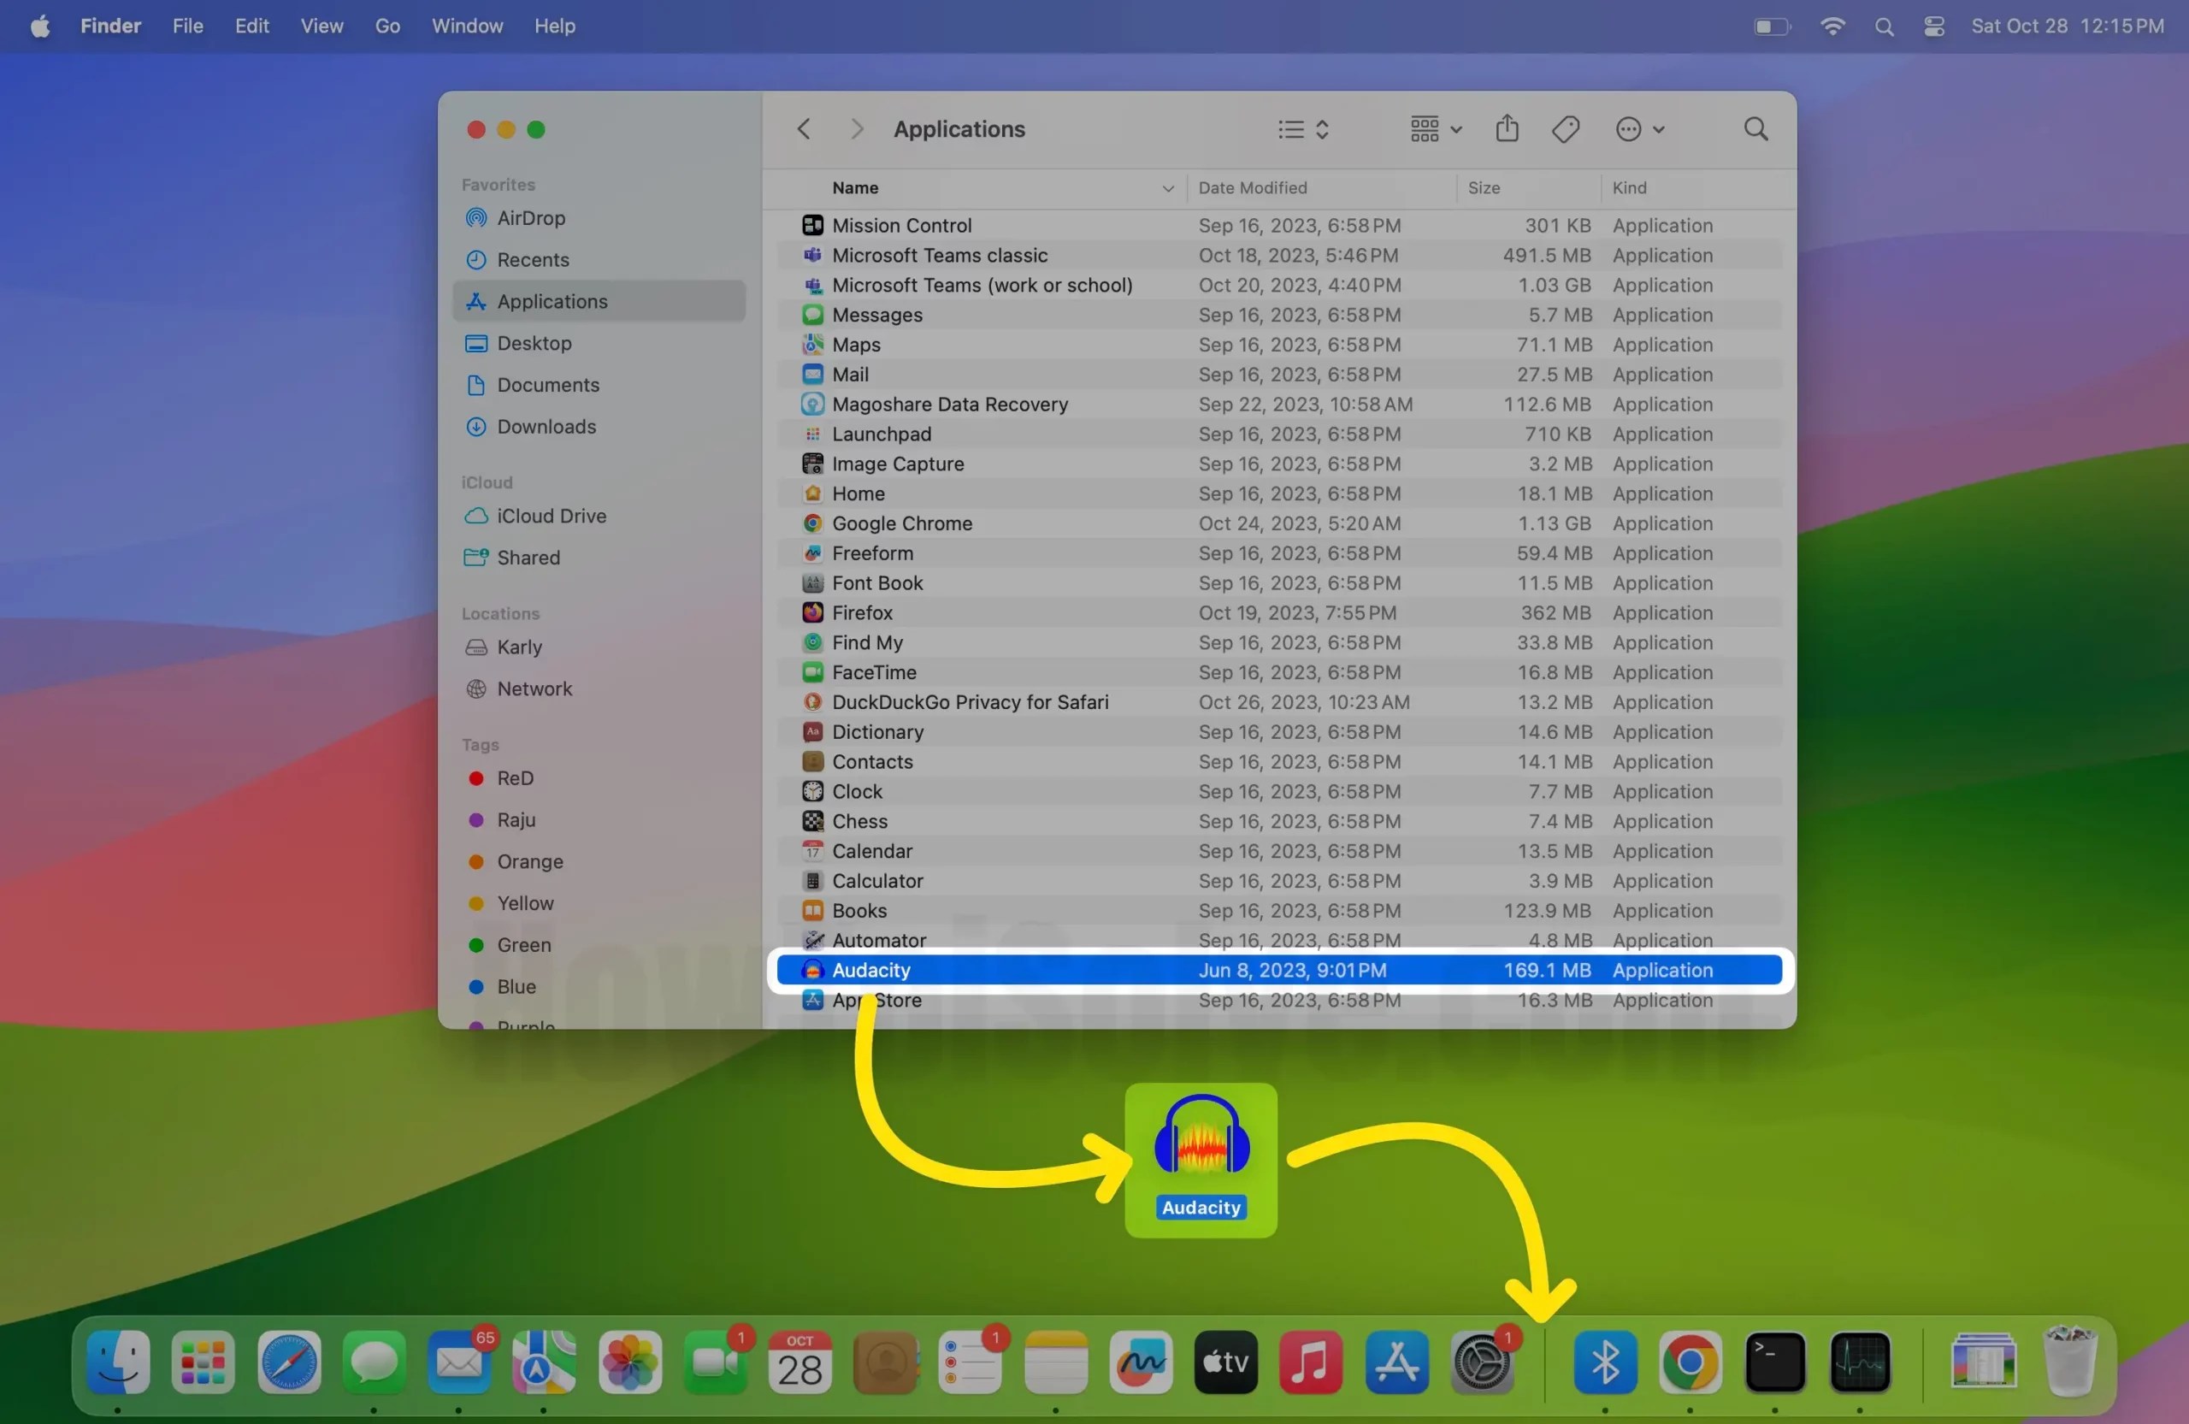Open the Tags icon in the Finder toolbar

[x=1566, y=129]
